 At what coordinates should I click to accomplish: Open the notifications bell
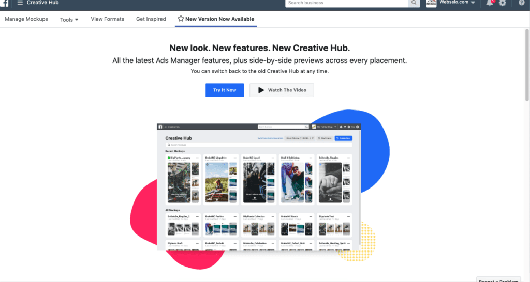490,3
